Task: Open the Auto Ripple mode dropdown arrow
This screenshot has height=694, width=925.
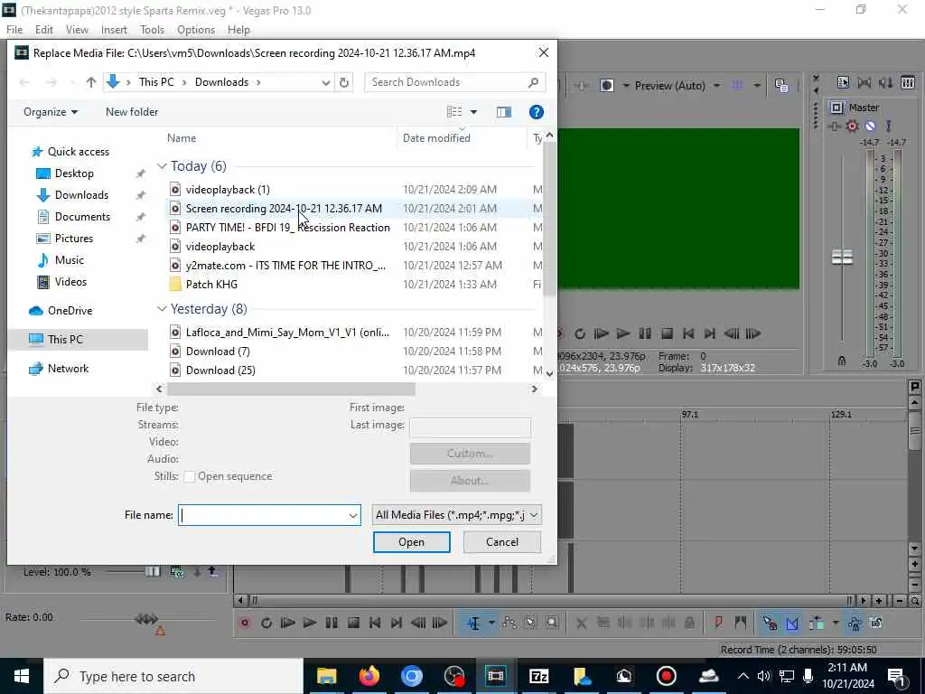Action: coord(836,623)
